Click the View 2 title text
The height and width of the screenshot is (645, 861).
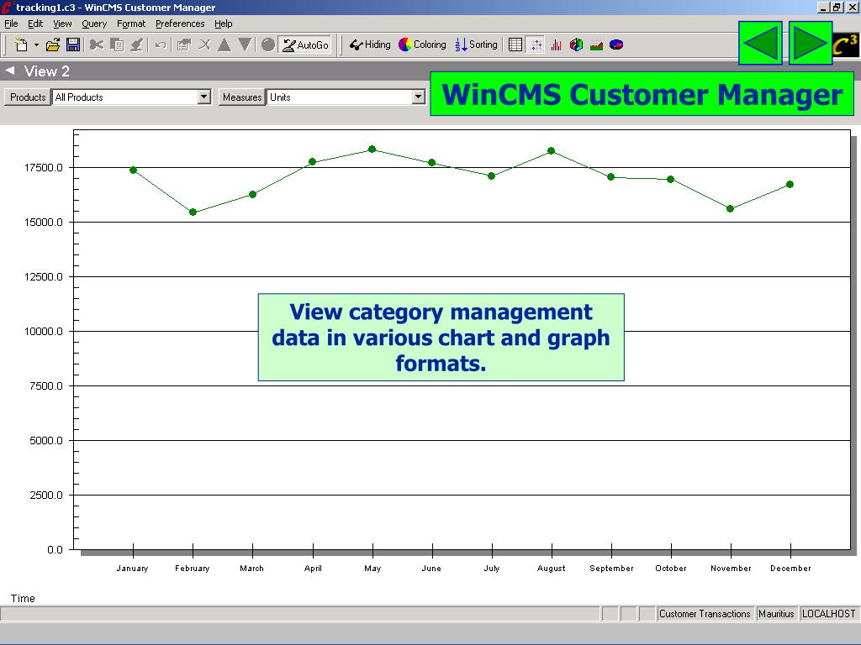click(x=47, y=71)
